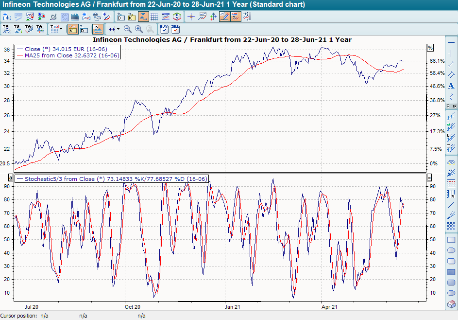Select the Fibonacci arcs tool
The width and height of the screenshot is (458, 320).
[451, 161]
